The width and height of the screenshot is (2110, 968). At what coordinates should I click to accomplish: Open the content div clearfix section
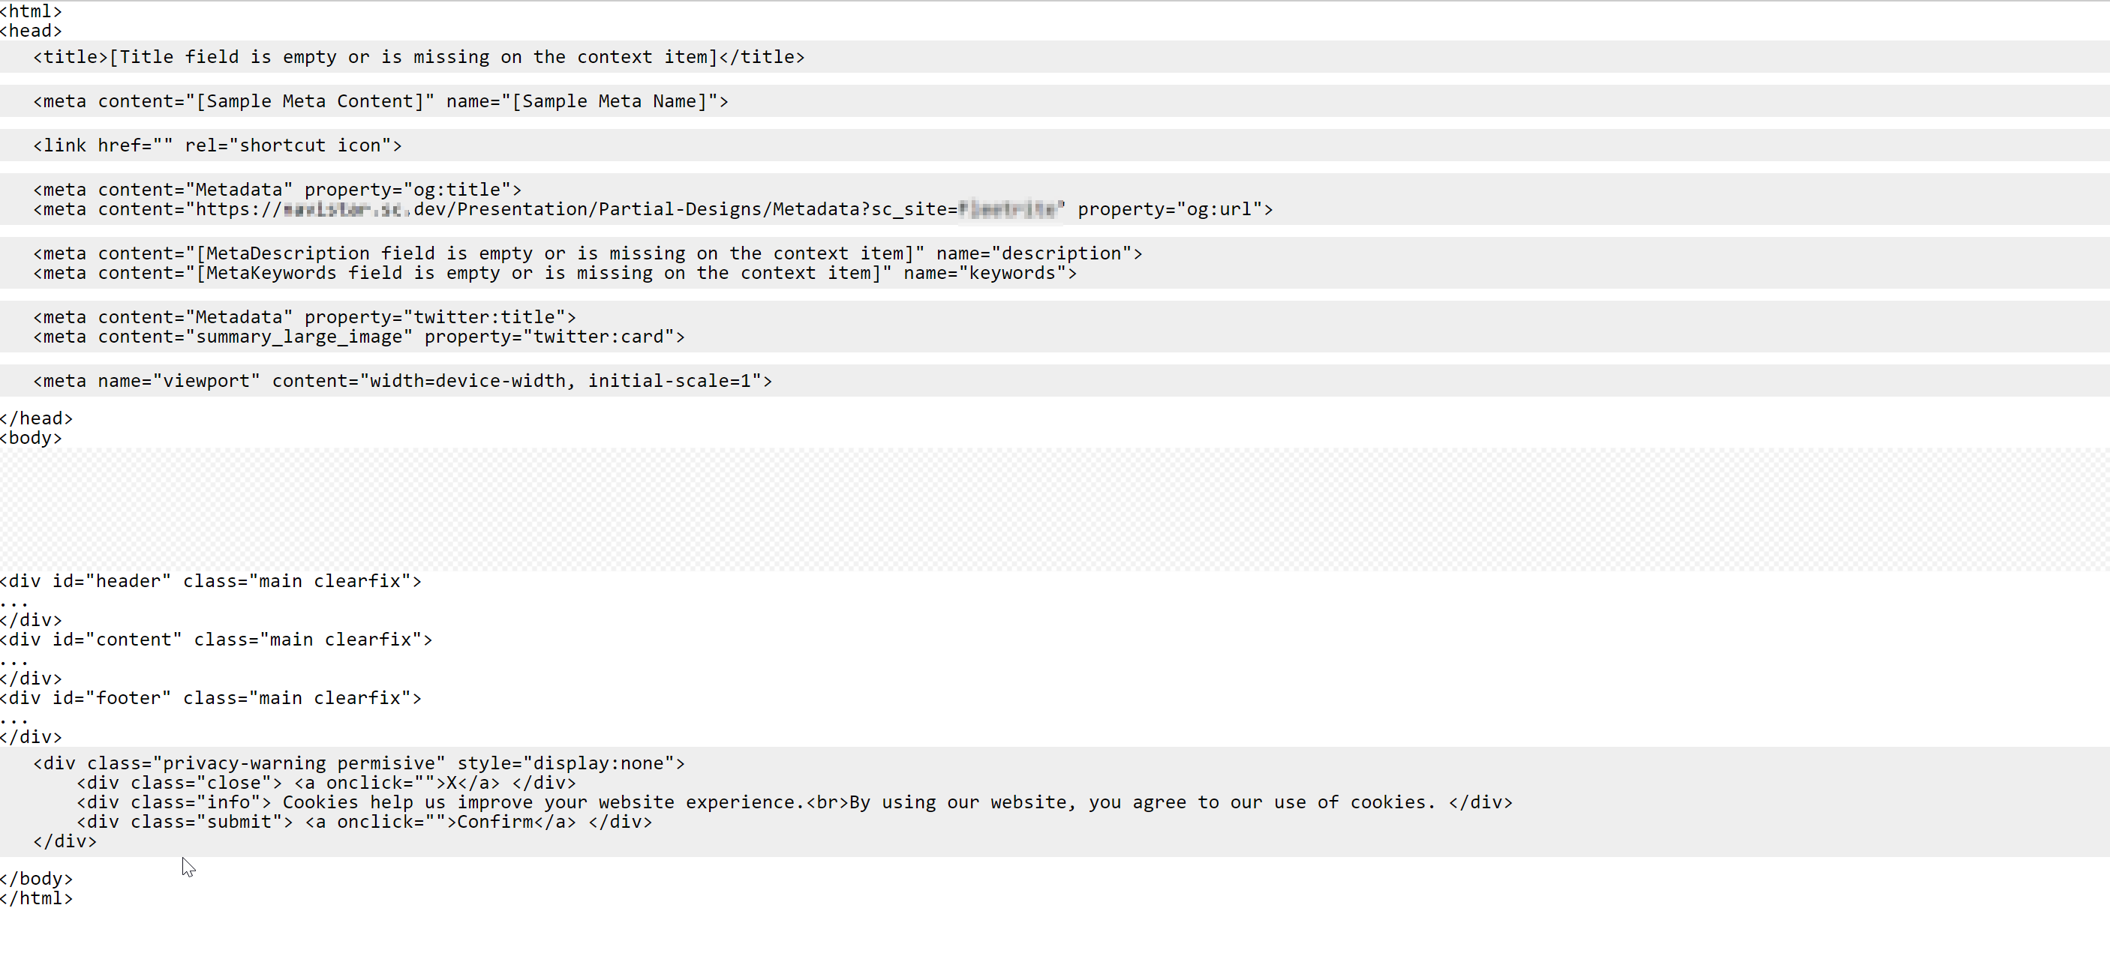click(x=215, y=640)
